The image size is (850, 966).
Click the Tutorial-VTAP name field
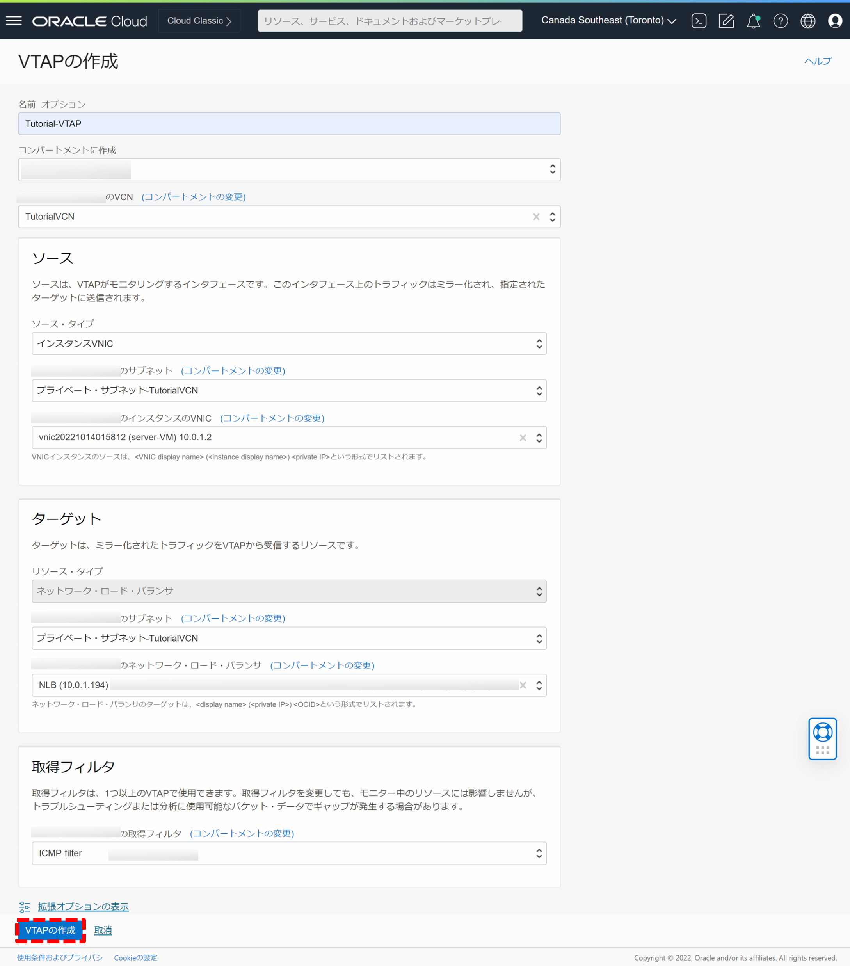289,124
